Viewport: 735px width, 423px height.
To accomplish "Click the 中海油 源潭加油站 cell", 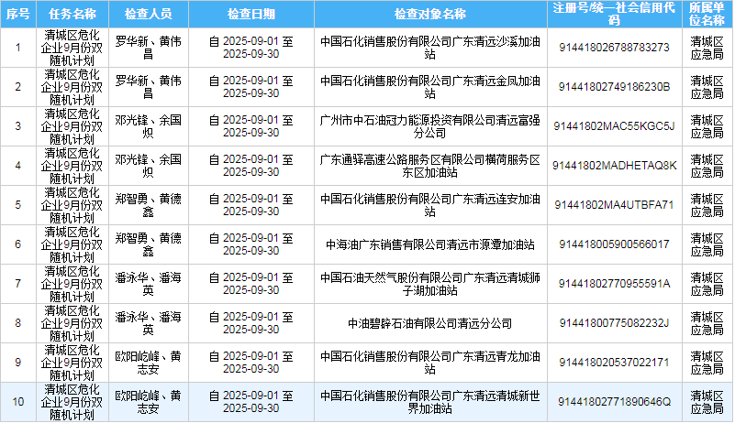I will pos(429,244).
